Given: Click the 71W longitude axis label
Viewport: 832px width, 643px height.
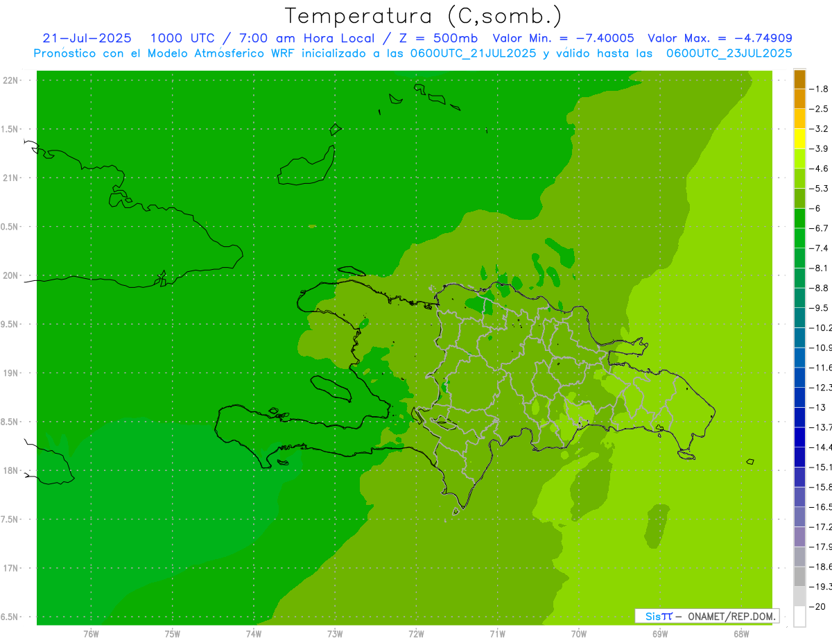Looking at the screenshot, I should pyautogui.click(x=497, y=633).
